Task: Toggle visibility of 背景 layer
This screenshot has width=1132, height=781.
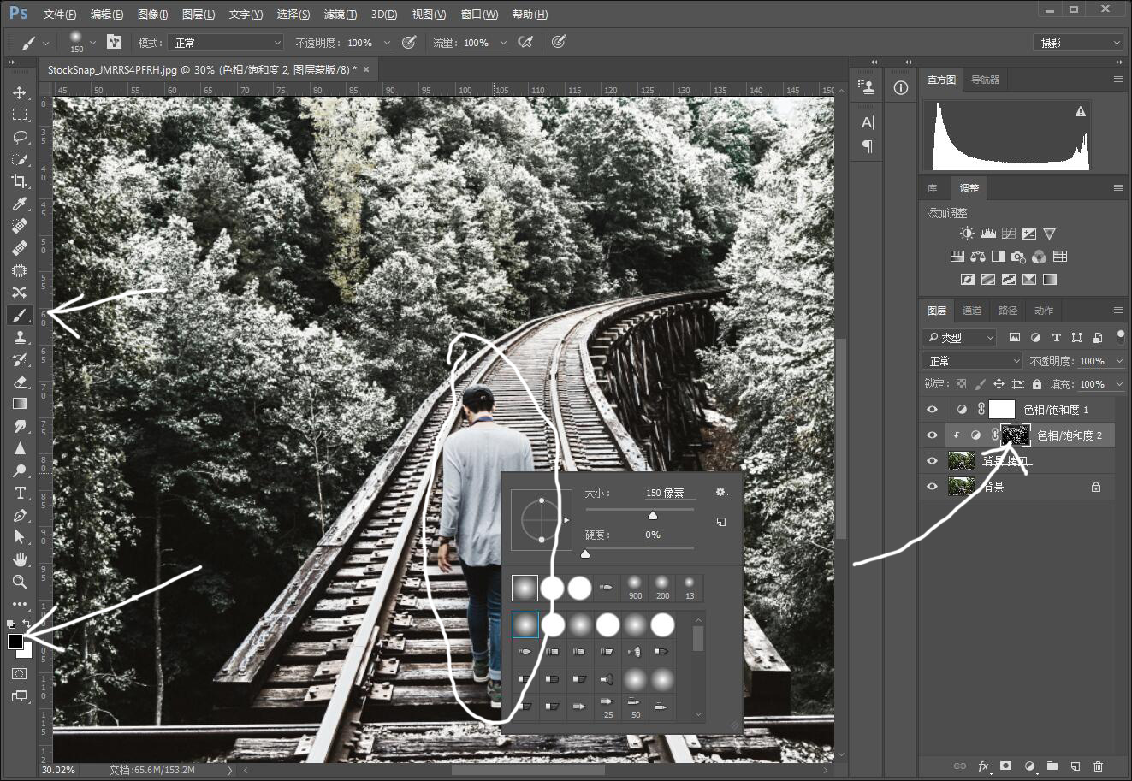Action: coord(932,487)
